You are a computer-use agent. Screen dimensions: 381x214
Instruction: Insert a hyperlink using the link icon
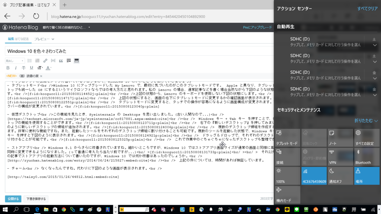pos(46,61)
